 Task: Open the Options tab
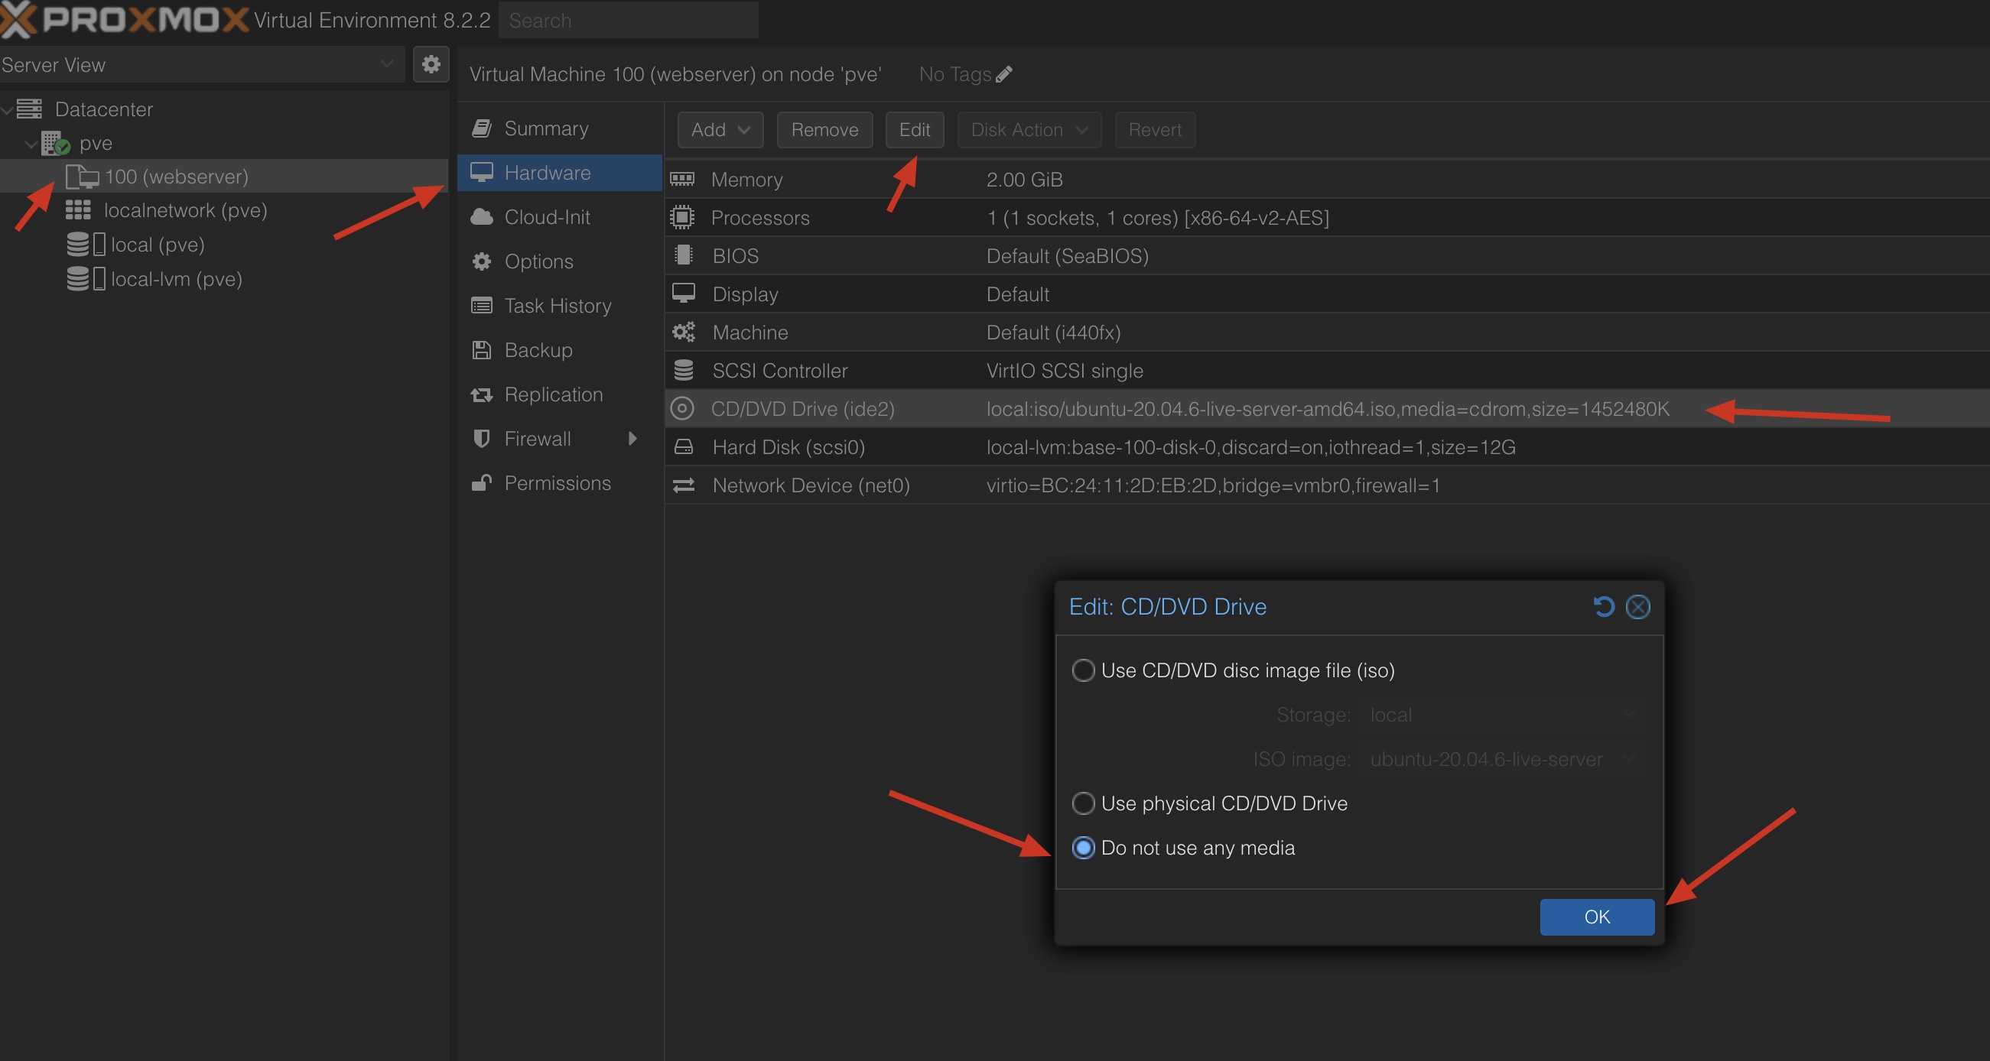coord(559,261)
